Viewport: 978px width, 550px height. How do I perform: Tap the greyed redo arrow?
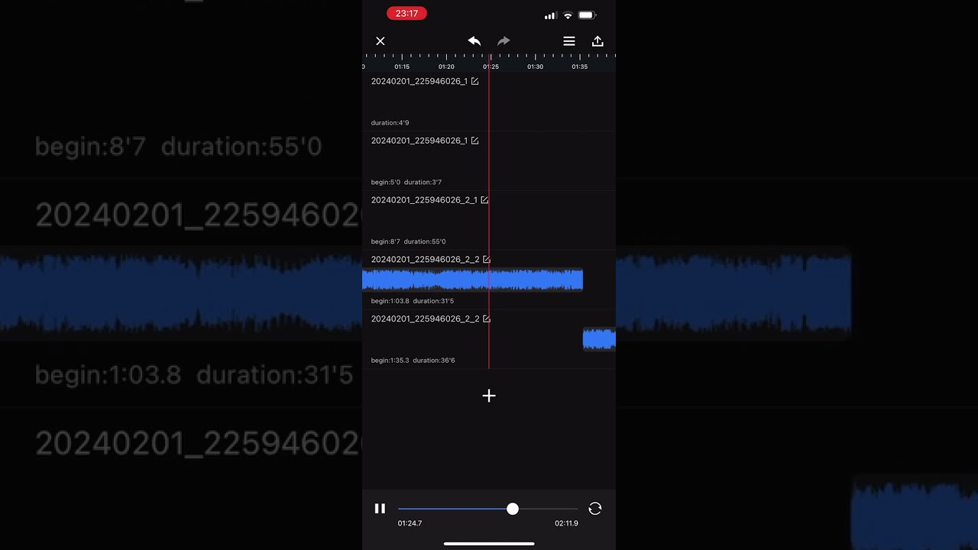pyautogui.click(x=504, y=41)
